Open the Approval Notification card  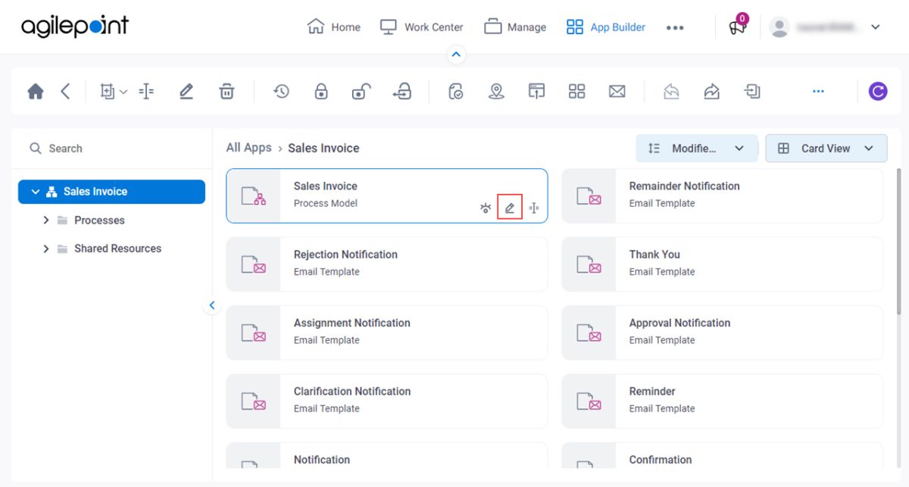pyautogui.click(x=722, y=332)
